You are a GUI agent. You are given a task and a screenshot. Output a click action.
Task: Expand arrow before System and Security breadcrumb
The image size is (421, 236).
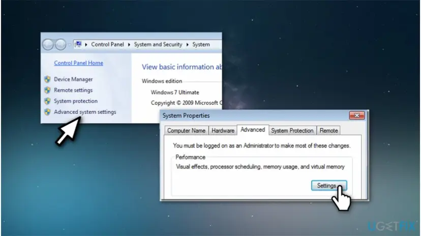[x=129, y=45]
